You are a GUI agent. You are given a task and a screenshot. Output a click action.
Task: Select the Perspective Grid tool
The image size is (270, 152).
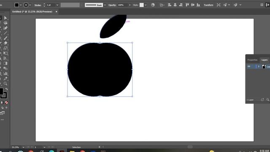(x=5, y=58)
